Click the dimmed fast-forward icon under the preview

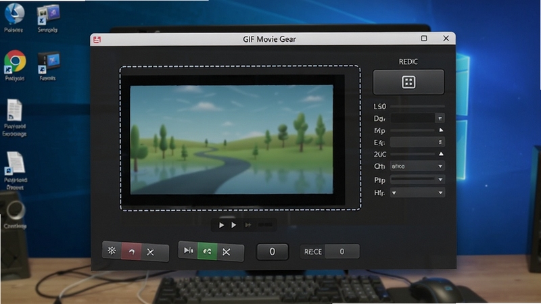(248, 225)
